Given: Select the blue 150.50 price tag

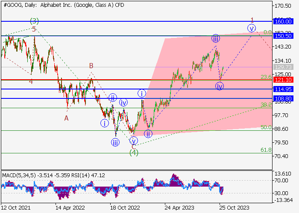Looking at the screenshot, I should click(283, 36).
